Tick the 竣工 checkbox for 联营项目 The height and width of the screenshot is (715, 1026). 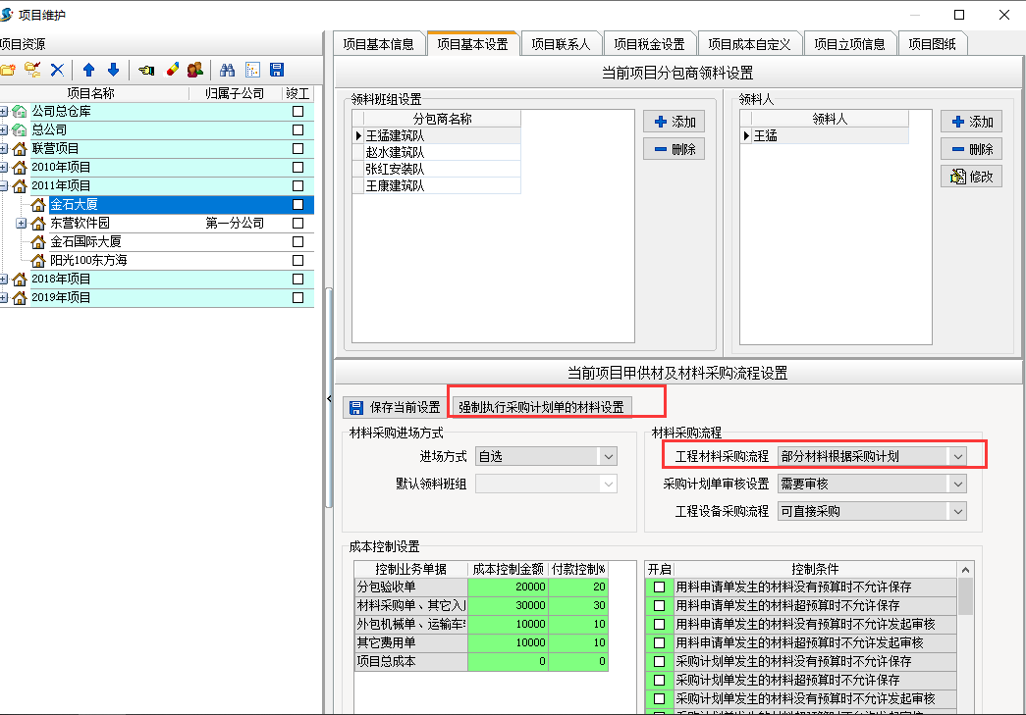[x=297, y=149]
